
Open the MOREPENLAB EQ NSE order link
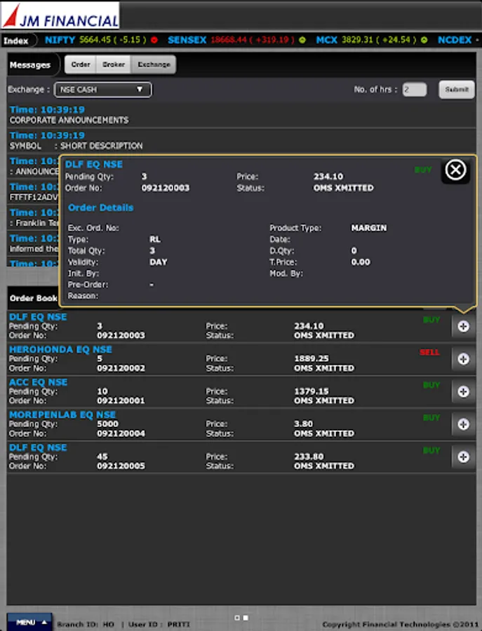[62, 414]
